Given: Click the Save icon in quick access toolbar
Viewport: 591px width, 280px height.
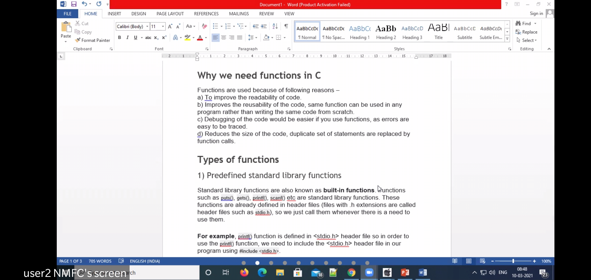Looking at the screenshot, I should point(74,4).
